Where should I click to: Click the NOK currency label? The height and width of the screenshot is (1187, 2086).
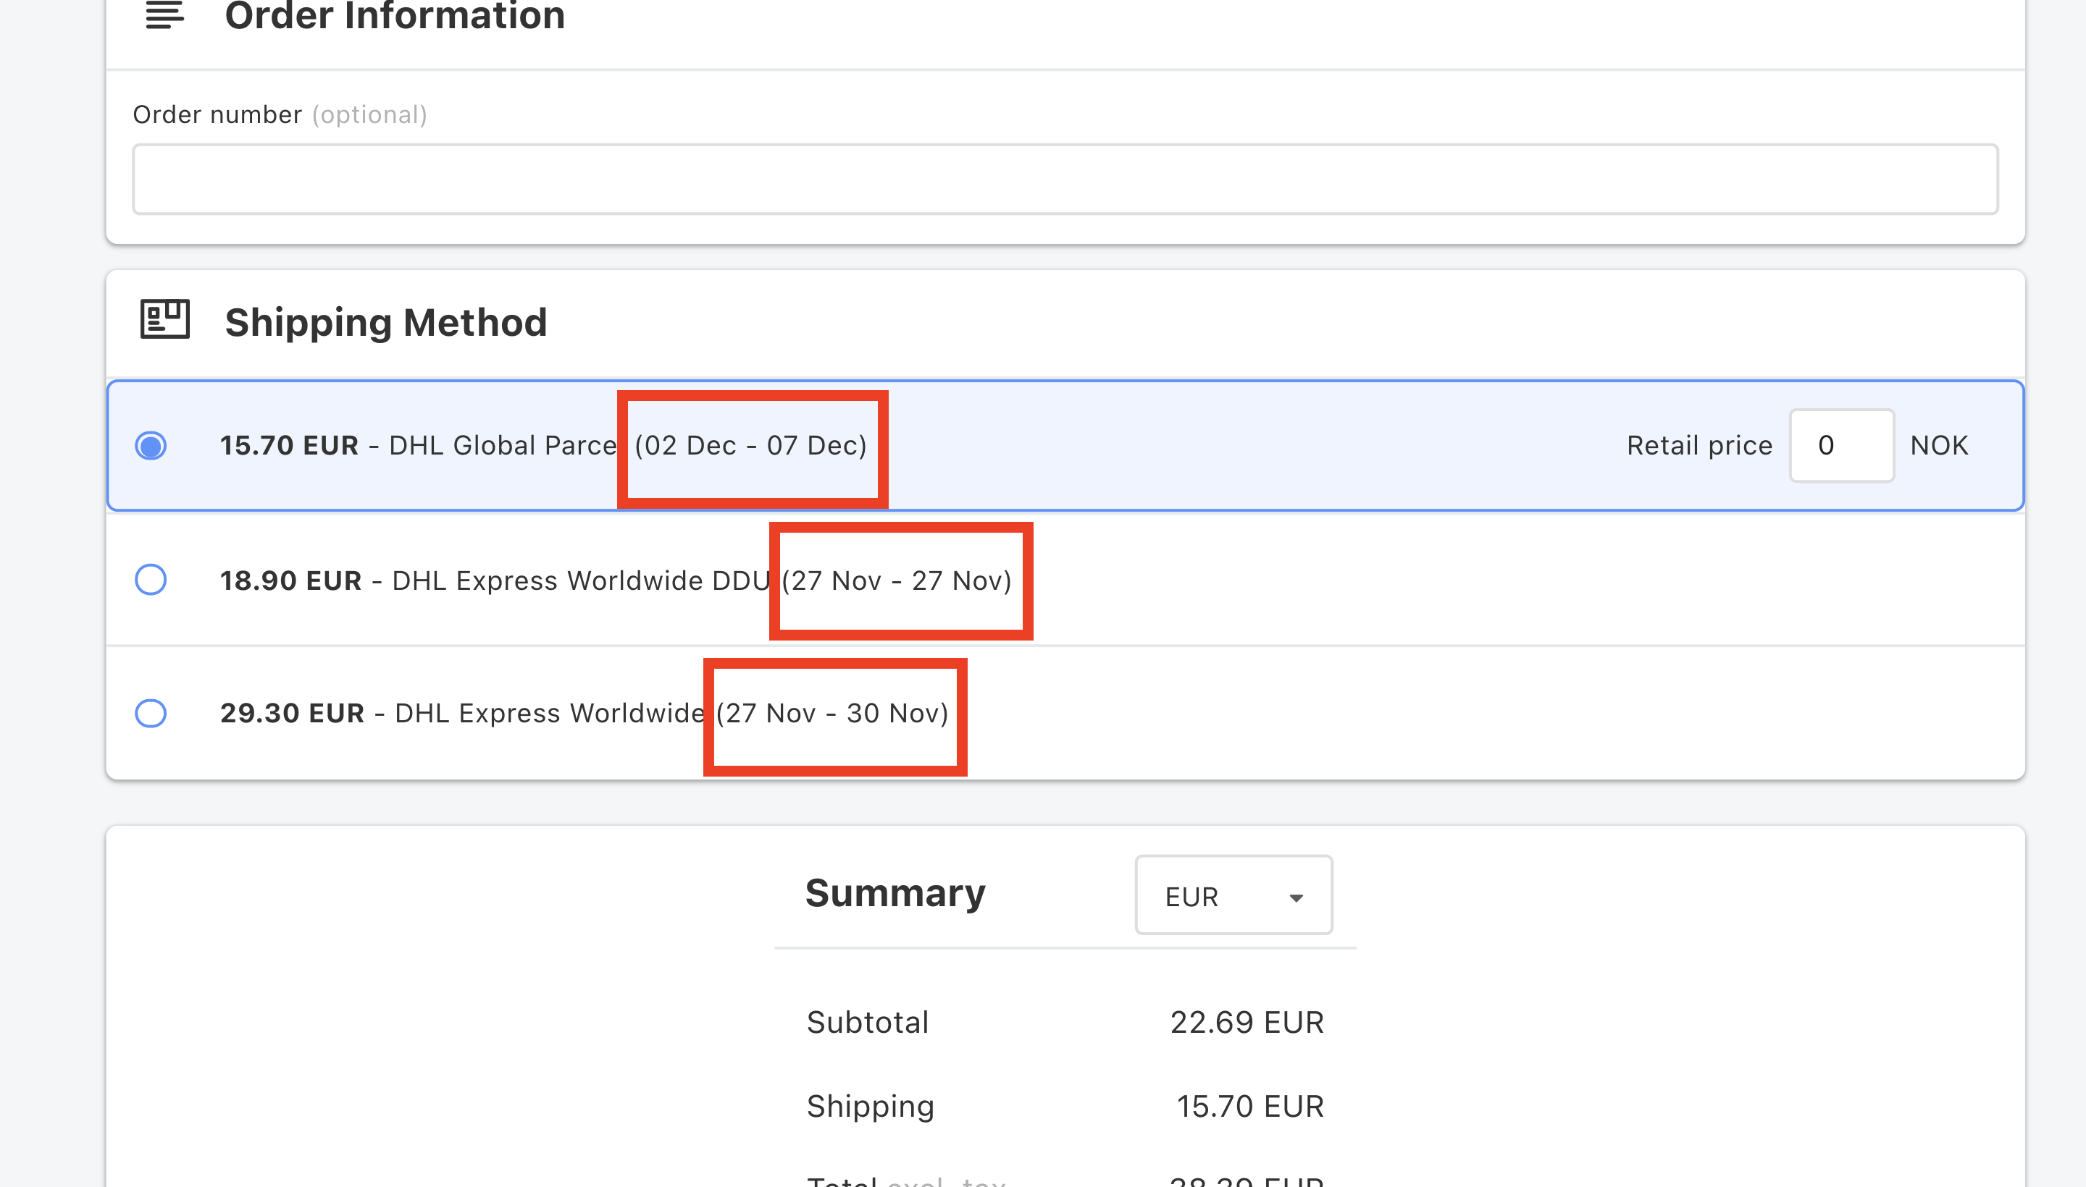[1939, 446]
